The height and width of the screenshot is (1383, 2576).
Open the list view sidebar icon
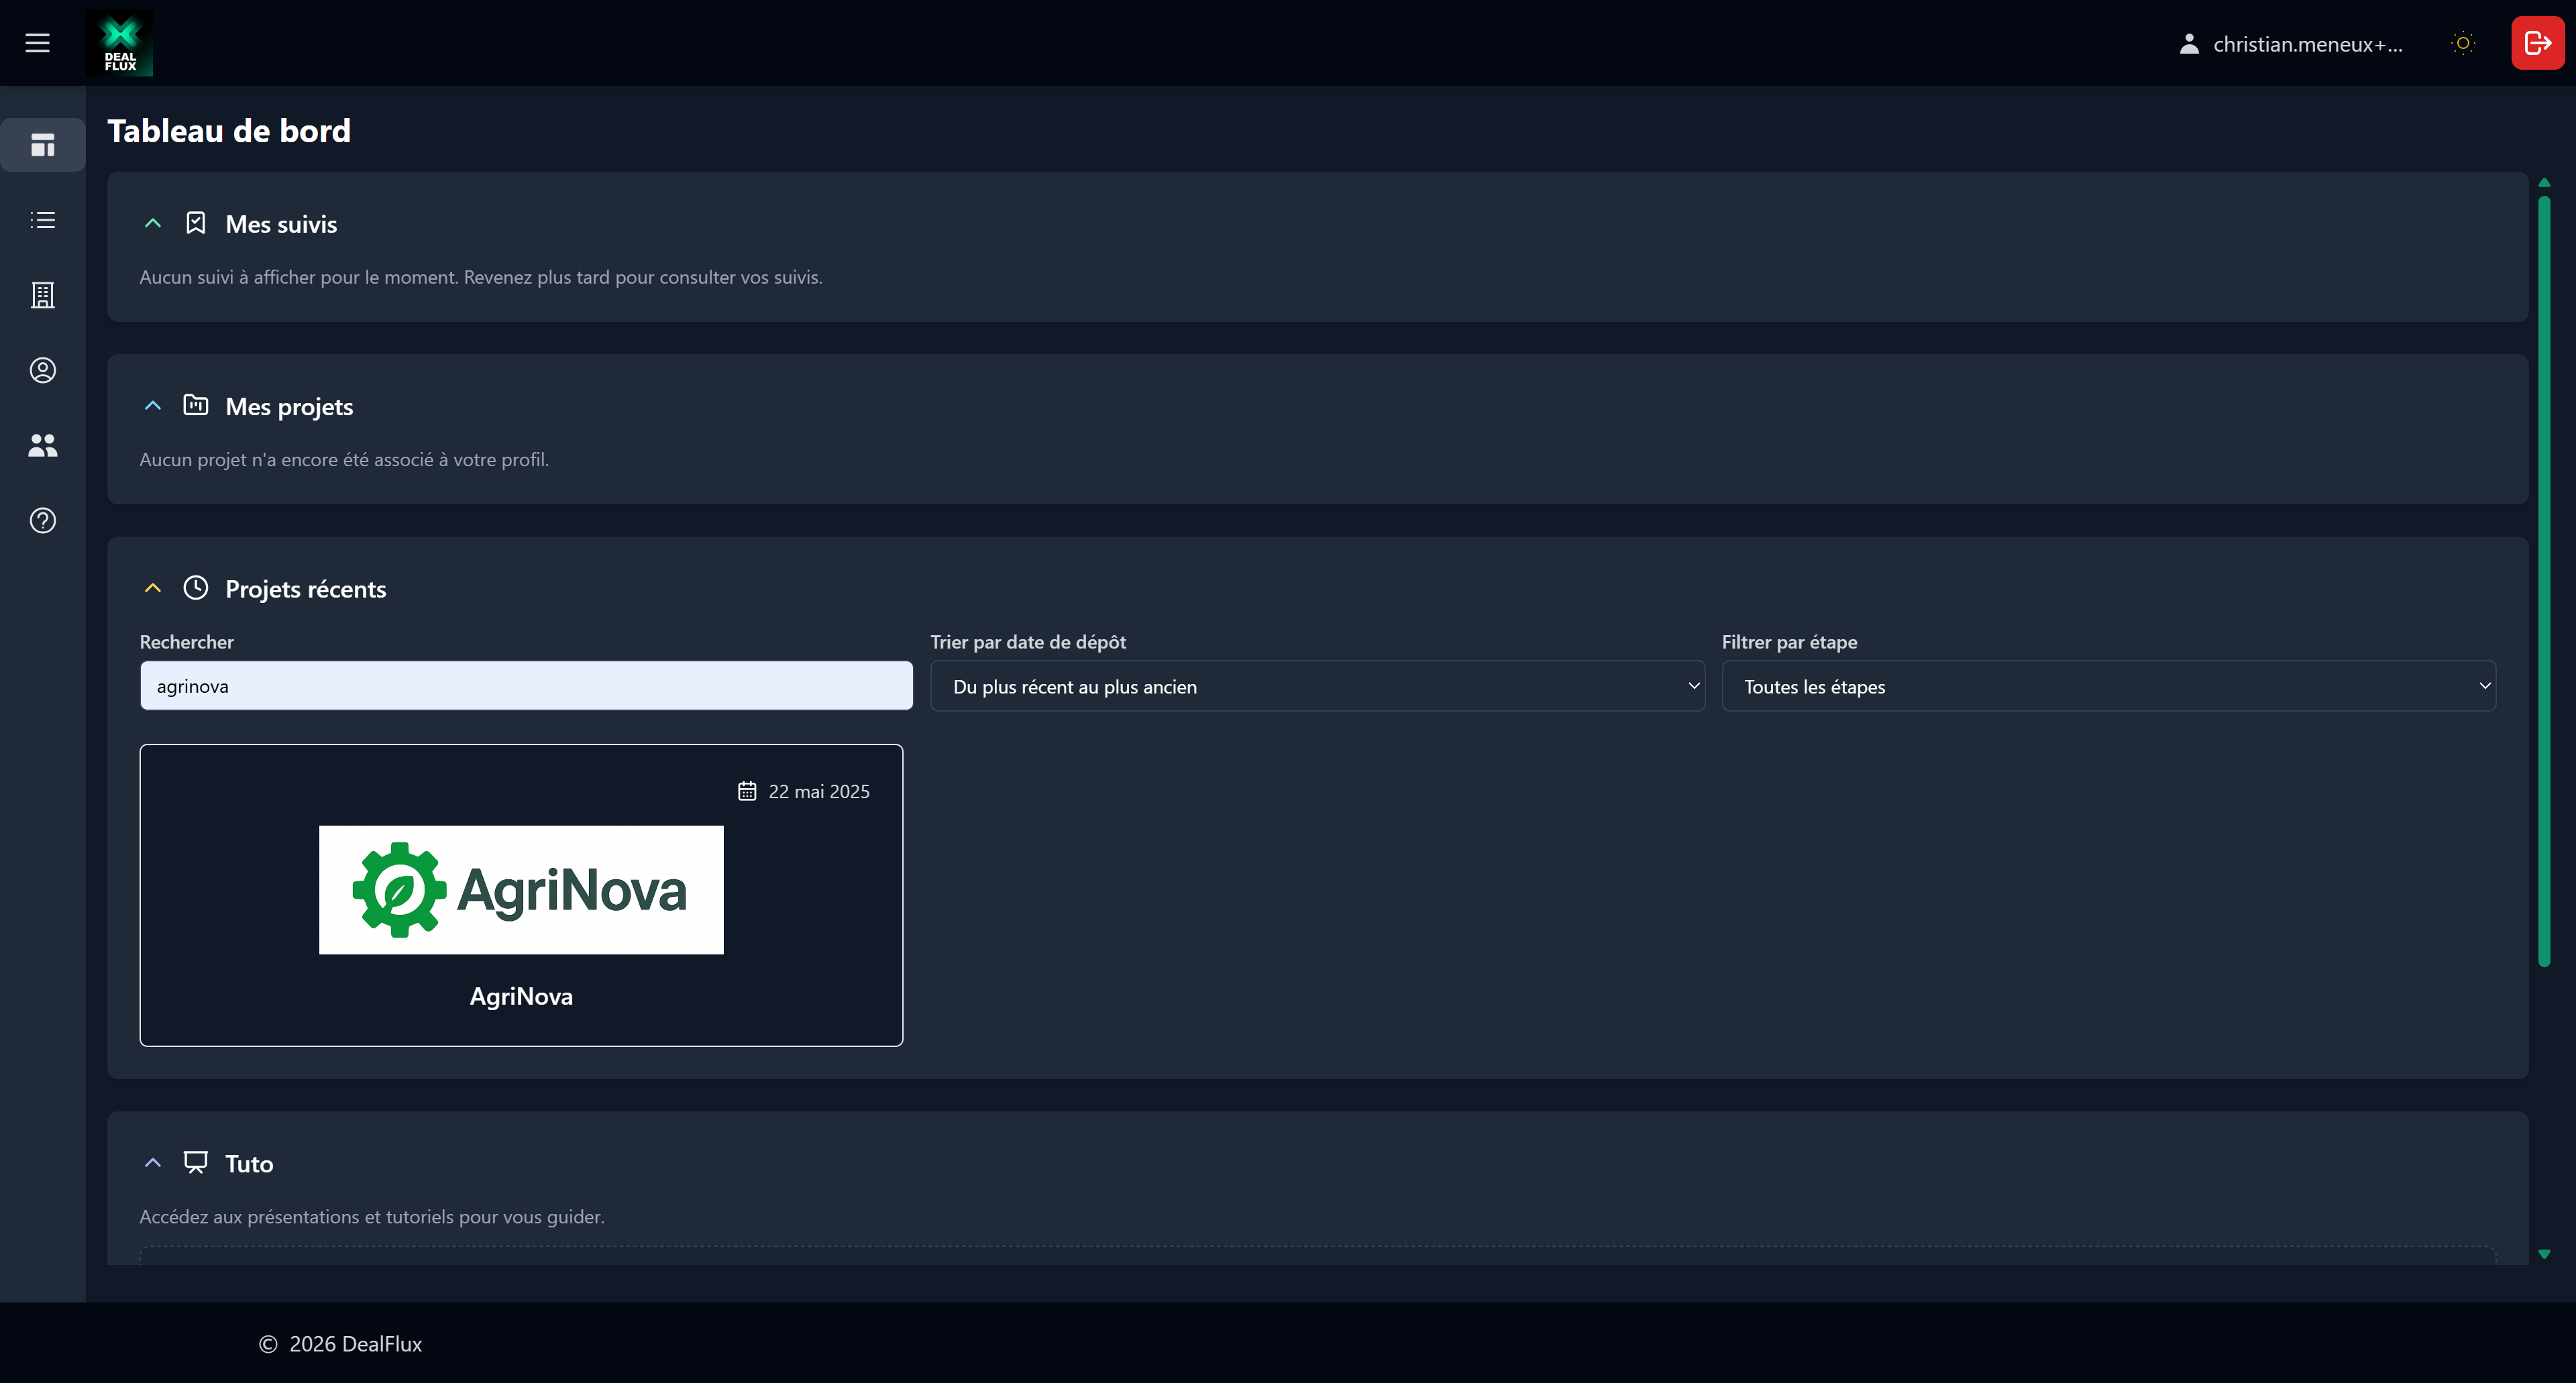(42, 220)
